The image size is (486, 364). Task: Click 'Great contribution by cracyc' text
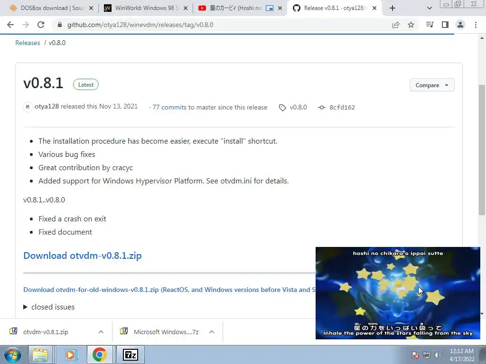pos(85,167)
